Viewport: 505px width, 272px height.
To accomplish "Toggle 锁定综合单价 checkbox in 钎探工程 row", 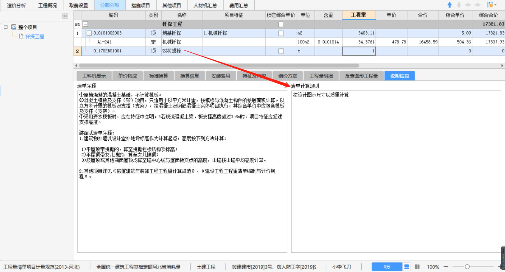I will point(281,24).
